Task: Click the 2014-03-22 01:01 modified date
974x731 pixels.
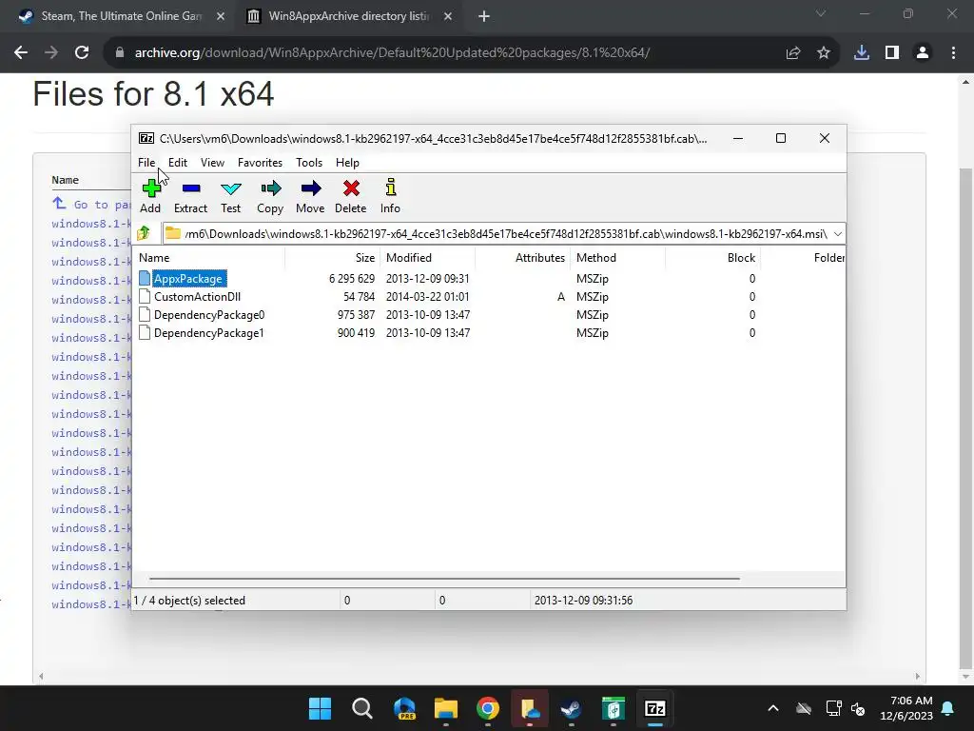Action: [x=427, y=297]
